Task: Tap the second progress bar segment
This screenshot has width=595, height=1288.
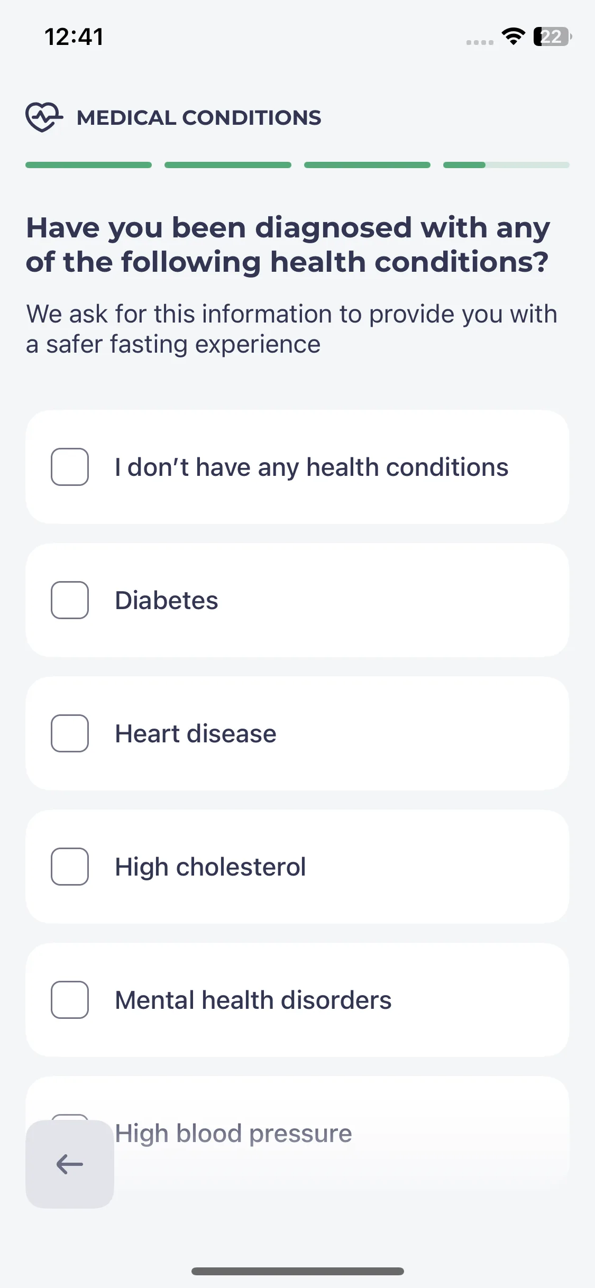Action: [228, 165]
